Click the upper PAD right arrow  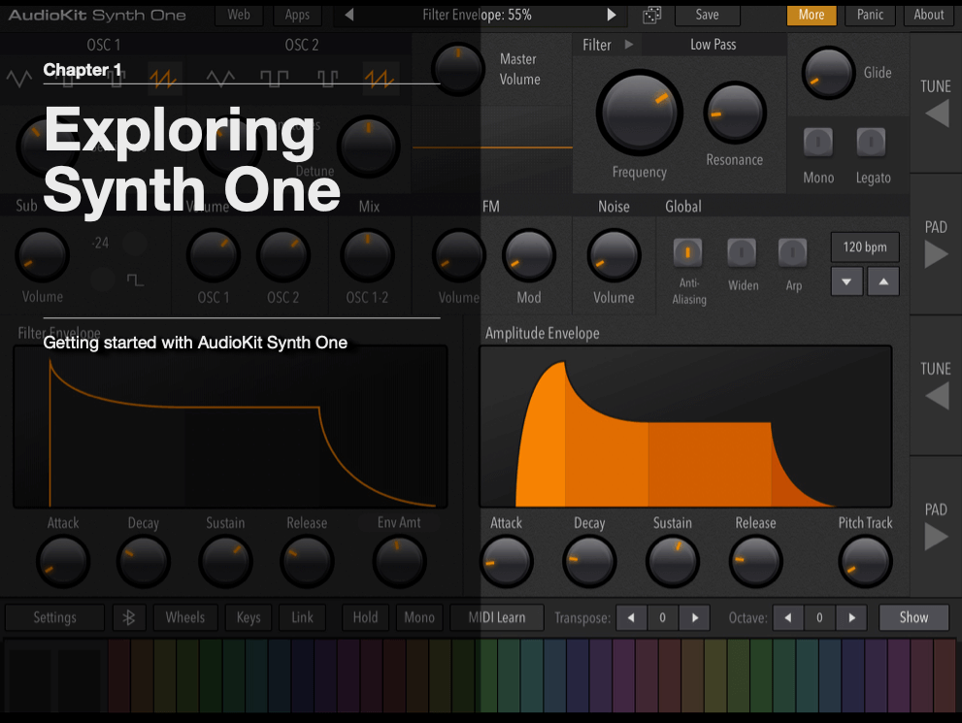(936, 254)
